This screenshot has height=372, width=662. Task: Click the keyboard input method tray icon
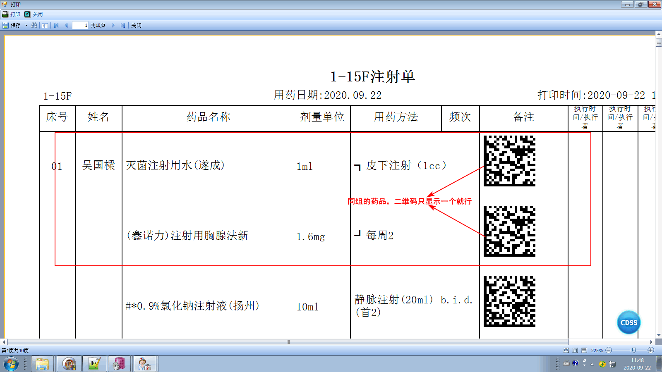566,364
